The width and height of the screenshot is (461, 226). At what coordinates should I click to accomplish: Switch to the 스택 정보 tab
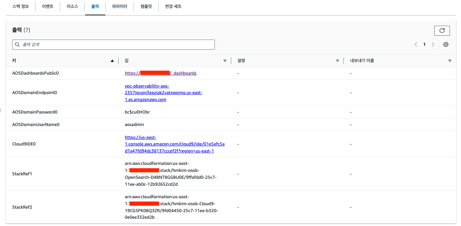21,7
